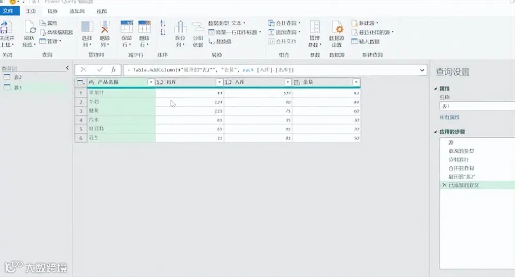Click the Refresh Preview icon
This screenshot has height=277, width=515.
(29, 27)
